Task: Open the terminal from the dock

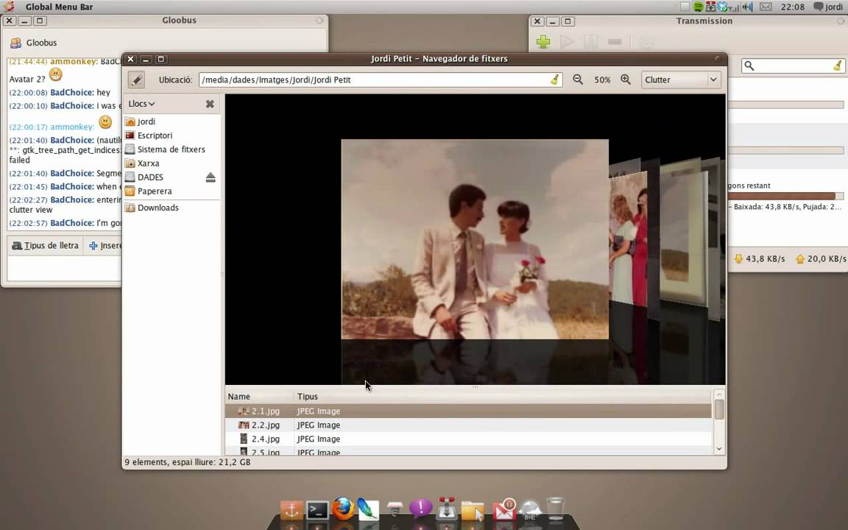Action: [317, 510]
